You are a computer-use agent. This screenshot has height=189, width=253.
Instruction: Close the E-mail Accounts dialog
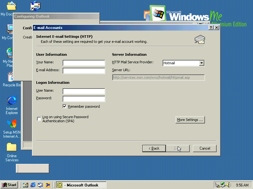click(217, 28)
